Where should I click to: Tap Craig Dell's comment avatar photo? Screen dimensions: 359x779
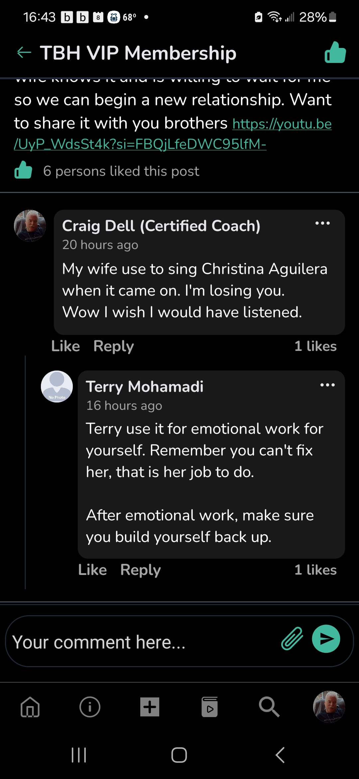(30, 226)
